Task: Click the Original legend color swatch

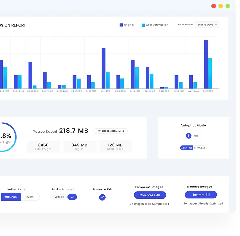Action: pyautogui.click(x=121, y=25)
